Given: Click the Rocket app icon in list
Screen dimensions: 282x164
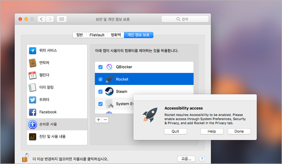Looking at the screenshot, I should pyautogui.click(x=109, y=79).
